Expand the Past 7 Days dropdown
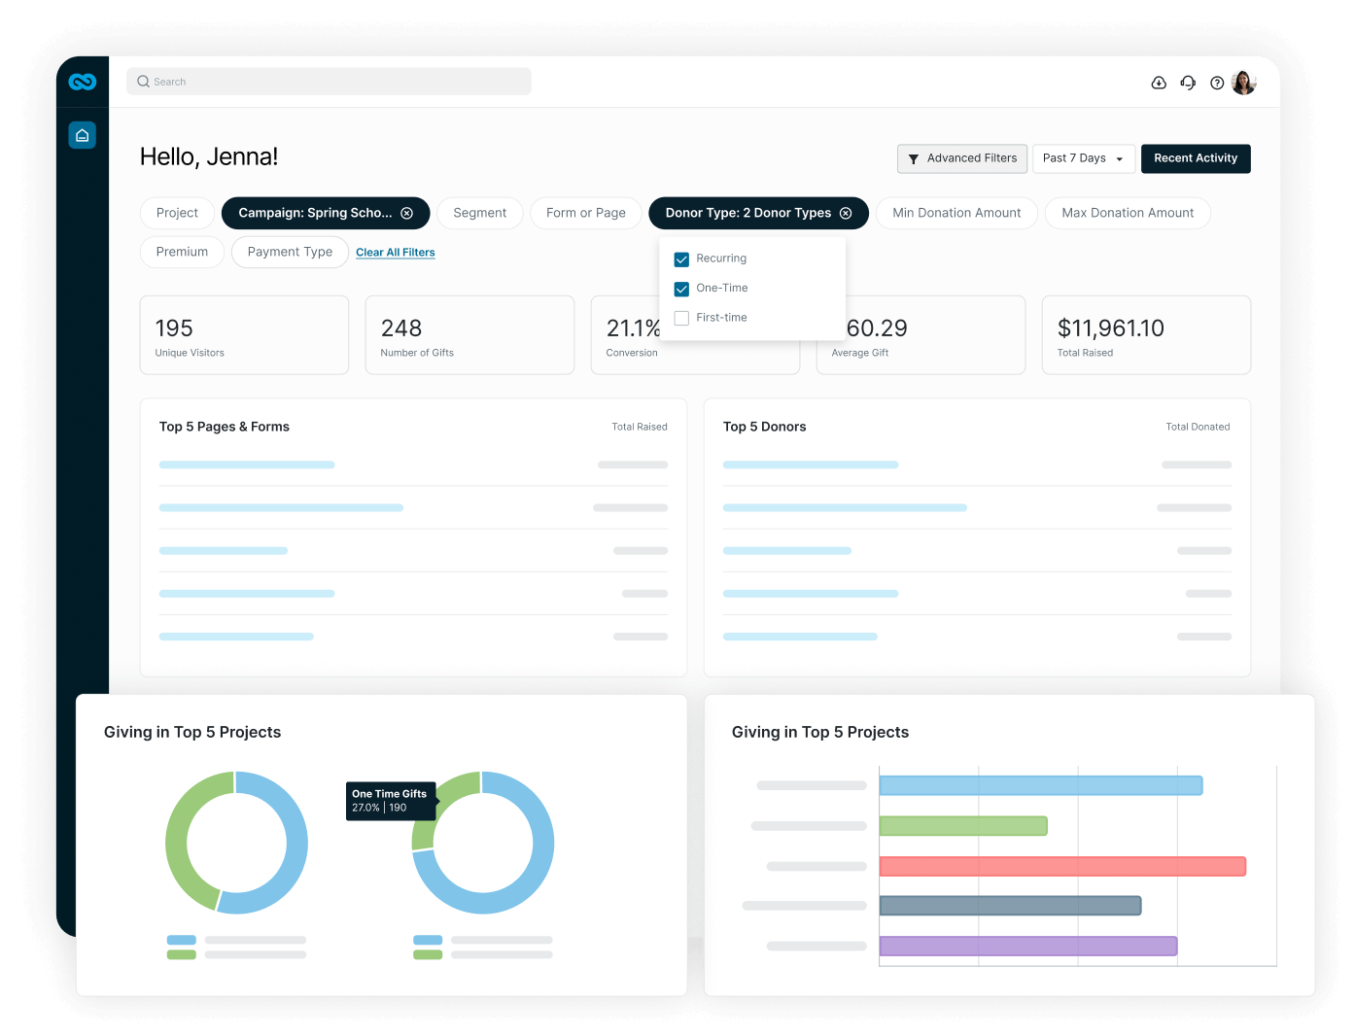The image size is (1355, 1036). point(1083,158)
